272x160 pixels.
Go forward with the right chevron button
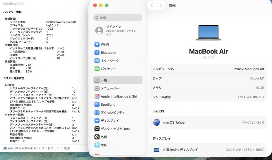click(x=161, y=5)
